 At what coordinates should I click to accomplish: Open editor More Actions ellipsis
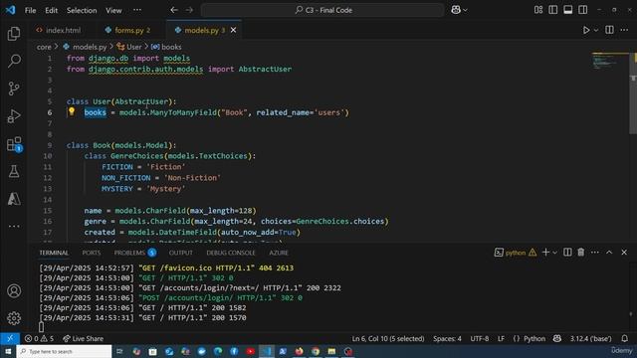[624, 30]
